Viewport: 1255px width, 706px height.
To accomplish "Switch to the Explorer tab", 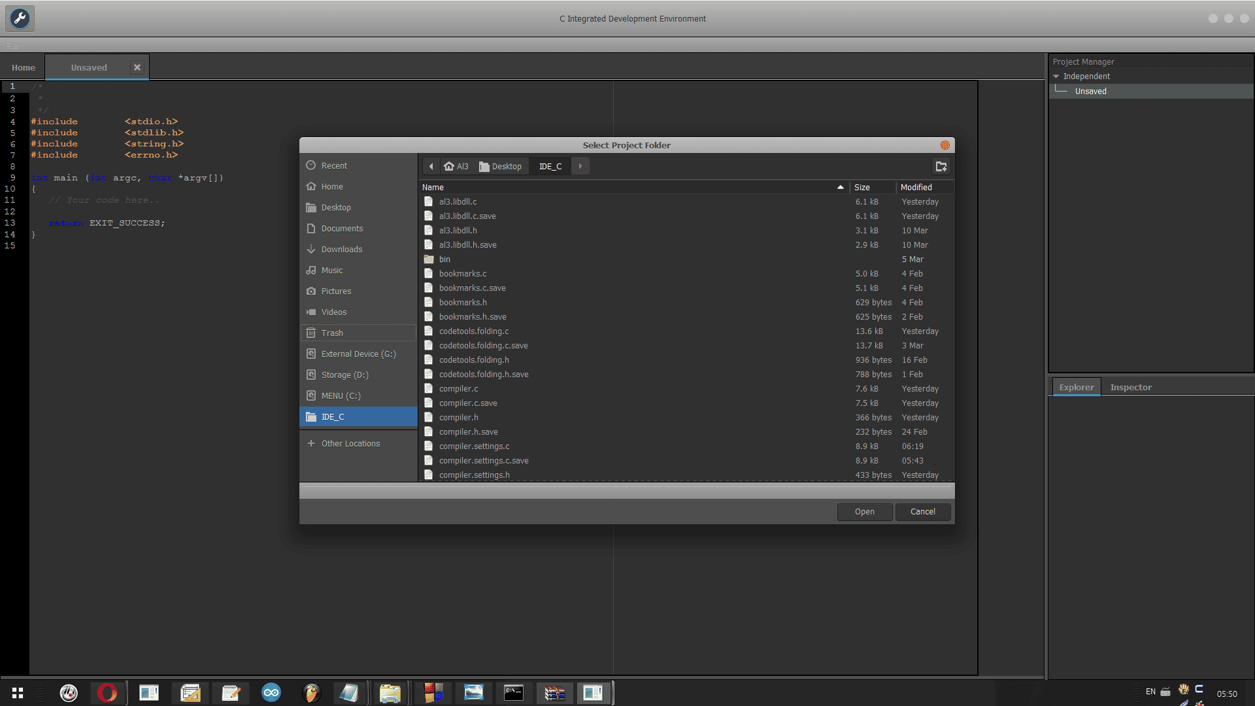I will tap(1076, 387).
